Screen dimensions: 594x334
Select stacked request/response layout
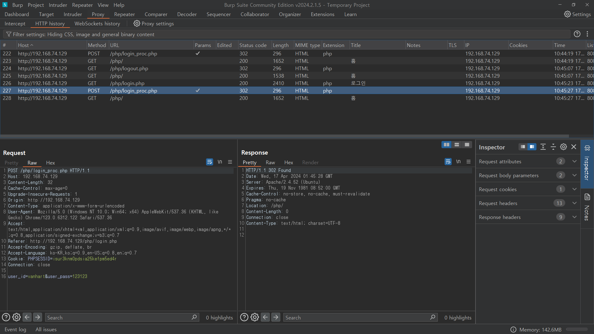[x=457, y=145]
